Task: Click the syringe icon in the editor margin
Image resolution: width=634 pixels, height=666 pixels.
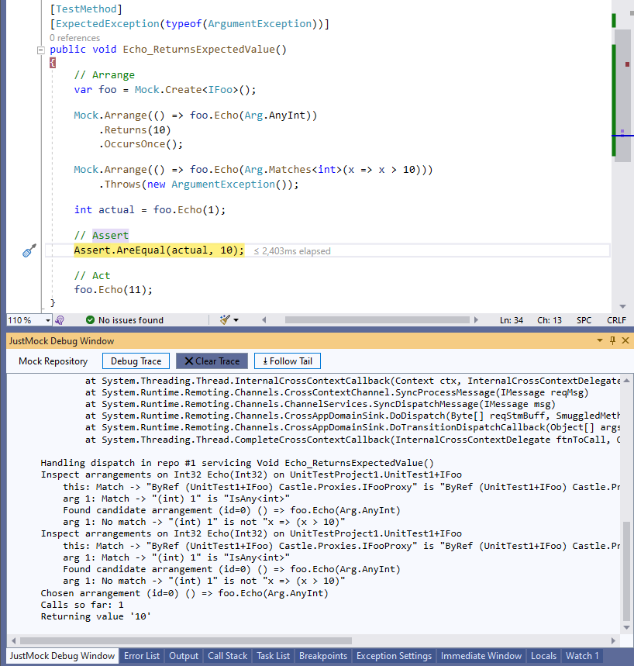Action: pos(29,250)
